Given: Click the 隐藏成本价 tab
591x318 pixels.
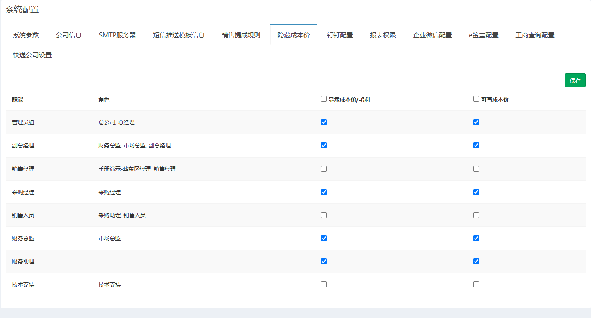Looking at the screenshot, I should click(x=294, y=35).
